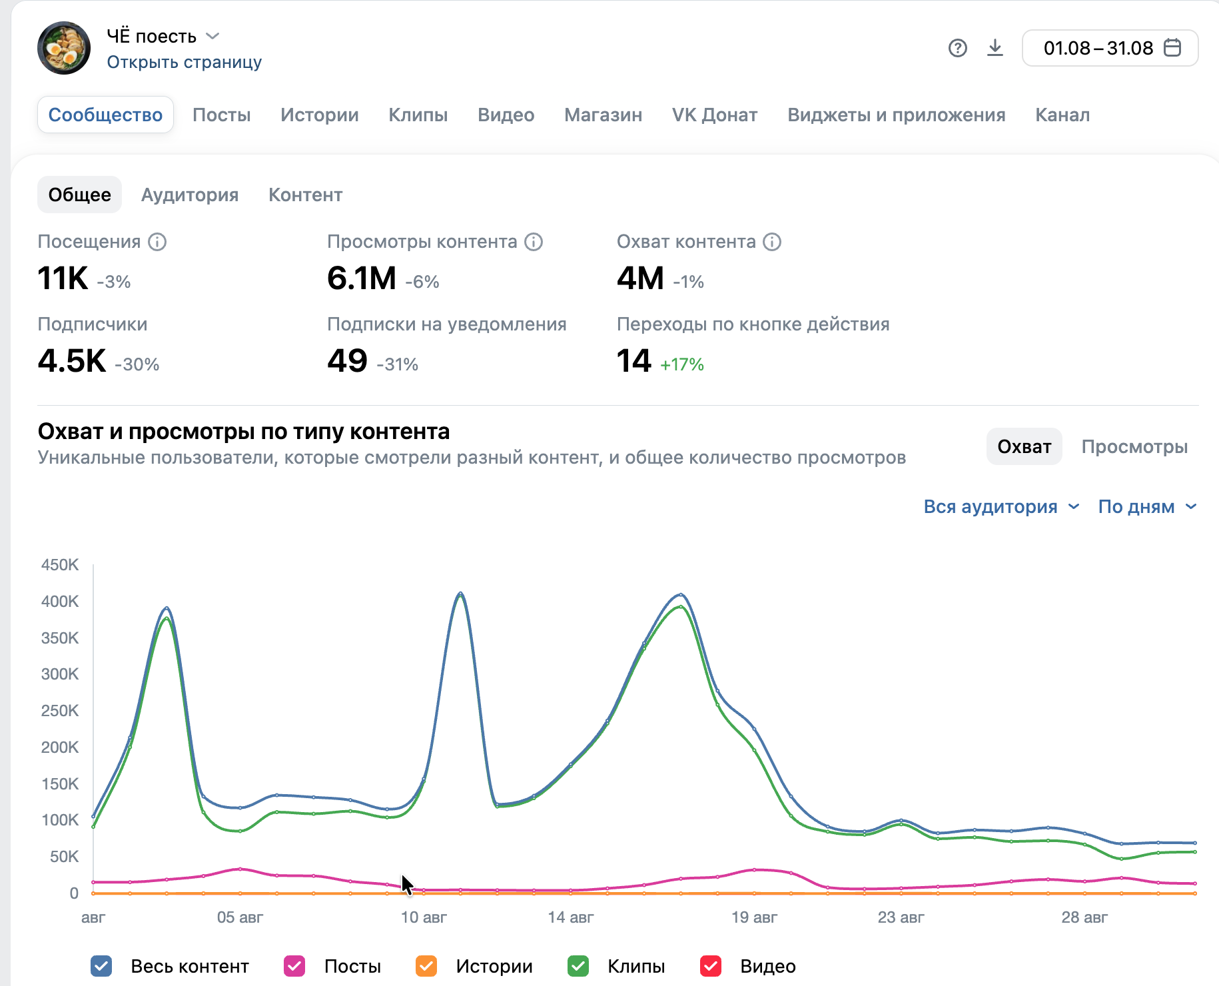
Task: Open the По дням grouping dropdown
Action: click(1147, 507)
